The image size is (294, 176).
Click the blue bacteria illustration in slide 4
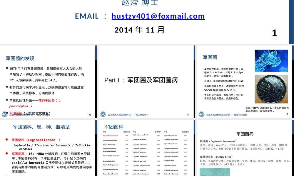(x=271, y=61)
